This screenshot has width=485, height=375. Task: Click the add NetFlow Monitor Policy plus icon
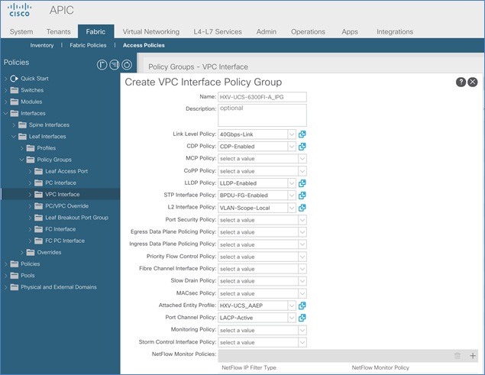(473, 356)
